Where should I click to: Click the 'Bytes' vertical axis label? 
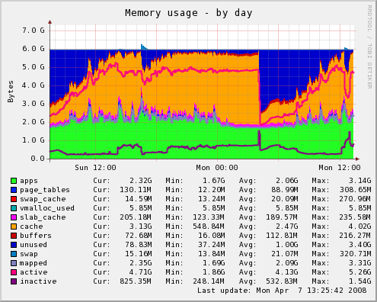tap(11, 92)
